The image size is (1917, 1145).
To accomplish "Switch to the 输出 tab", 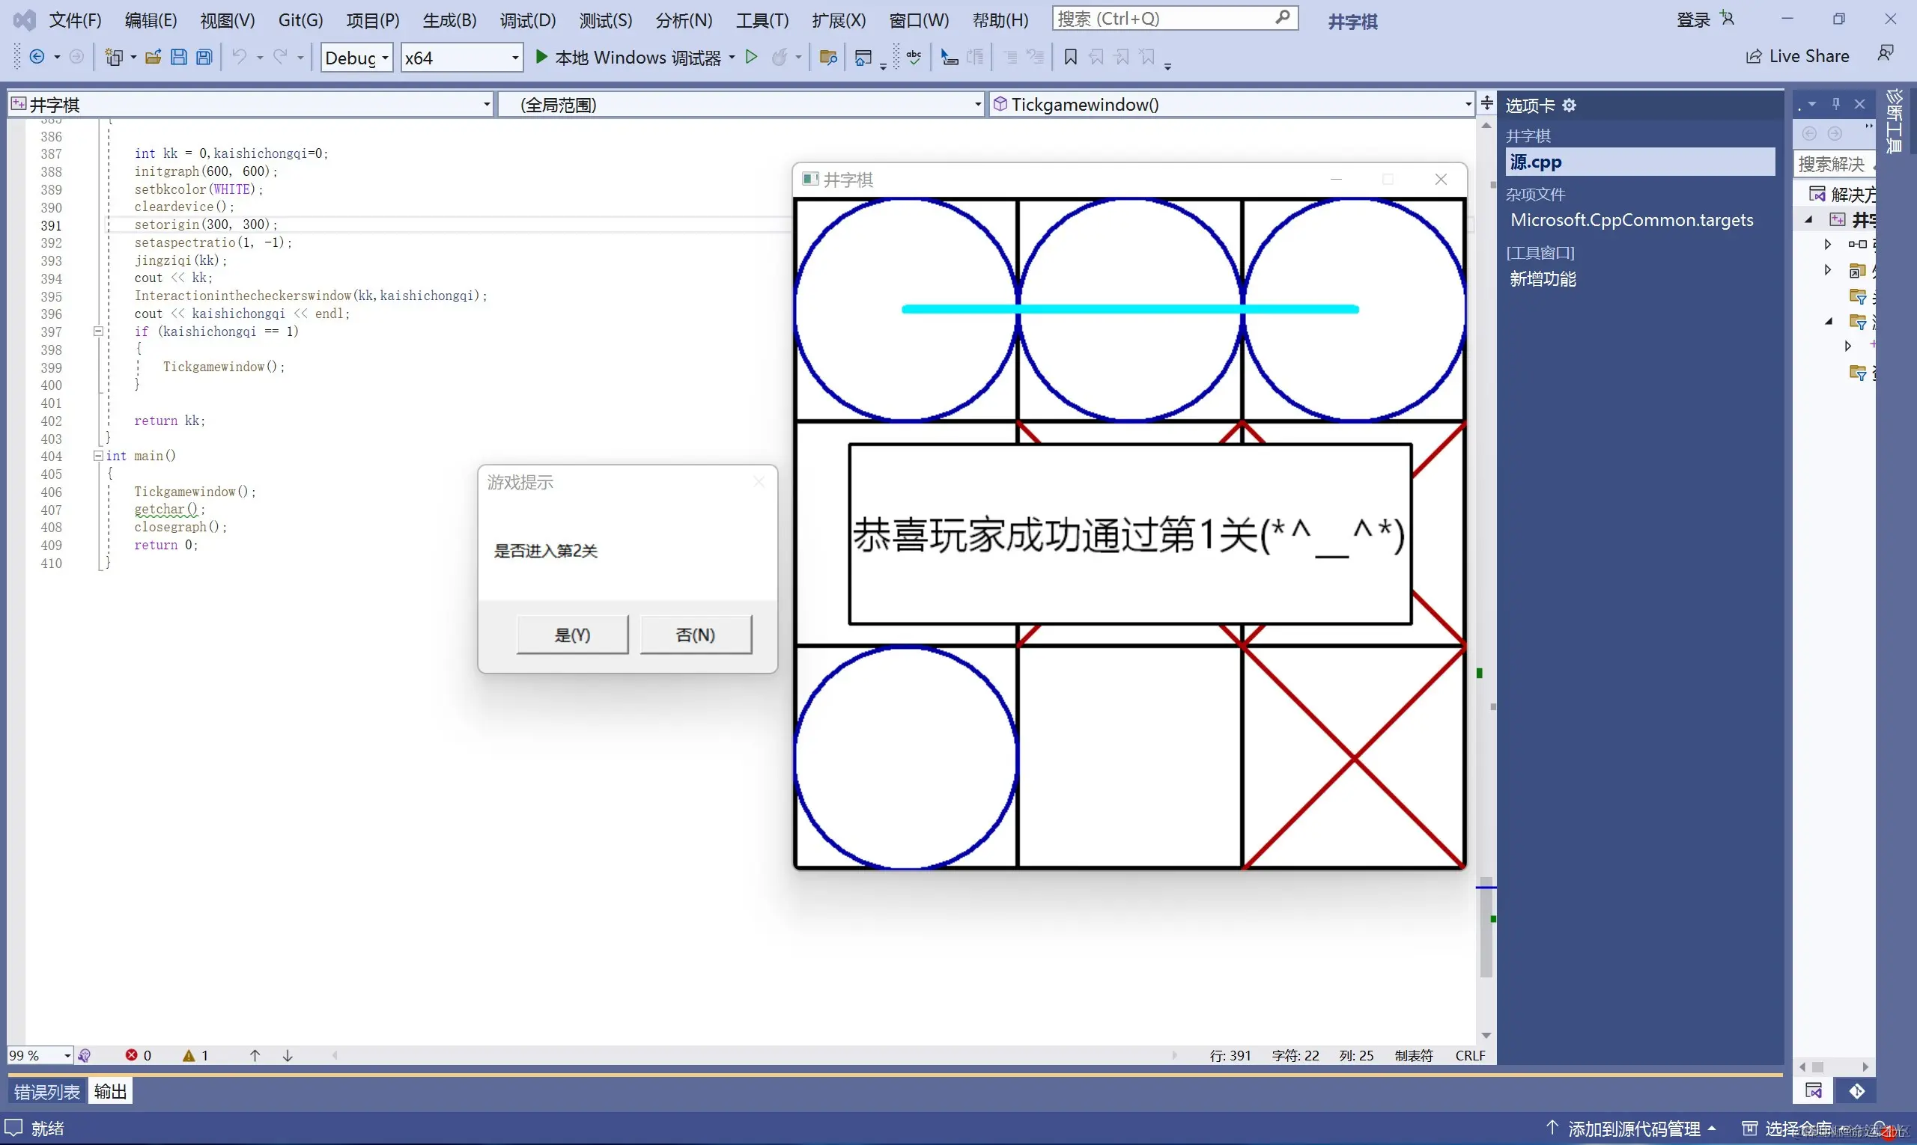I will point(110,1091).
